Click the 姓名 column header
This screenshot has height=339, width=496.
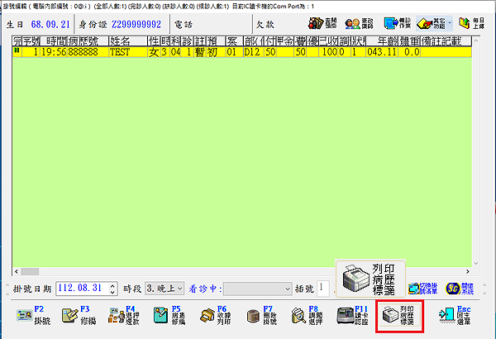(120, 40)
